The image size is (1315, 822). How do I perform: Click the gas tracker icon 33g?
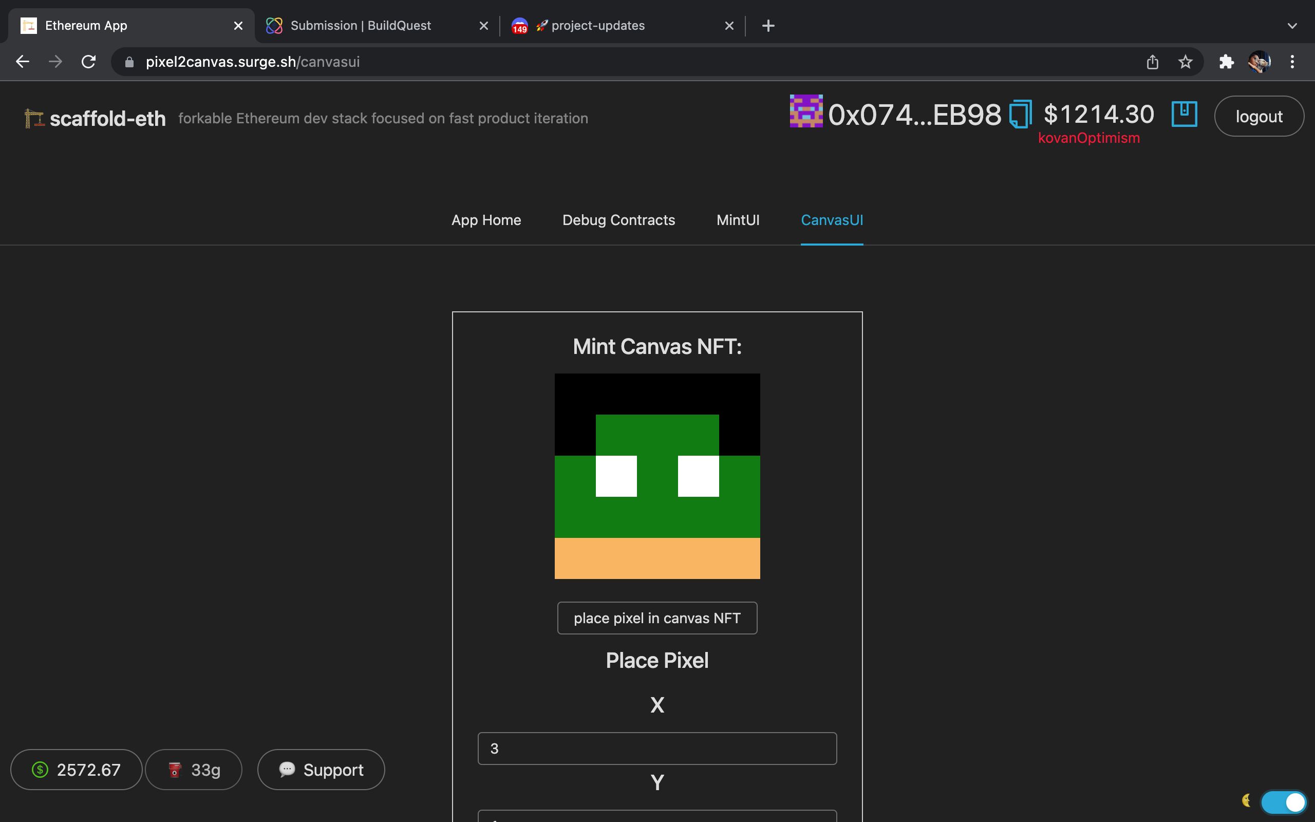coord(193,770)
